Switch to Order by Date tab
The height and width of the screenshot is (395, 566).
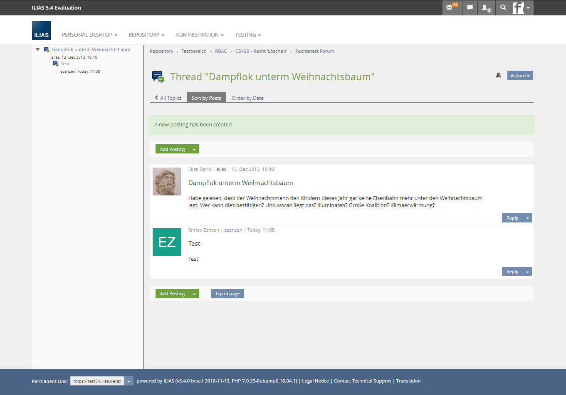[247, 98]
